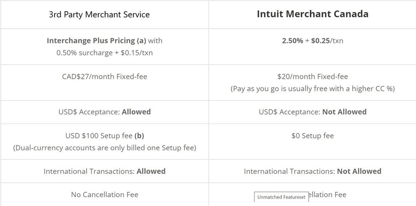Click the "$20/month Fixed-fee" text
416x206 pixels.
coord(312,77)
